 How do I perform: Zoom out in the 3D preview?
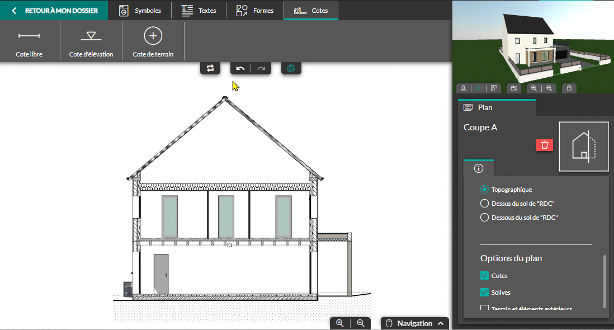point(550,88)
